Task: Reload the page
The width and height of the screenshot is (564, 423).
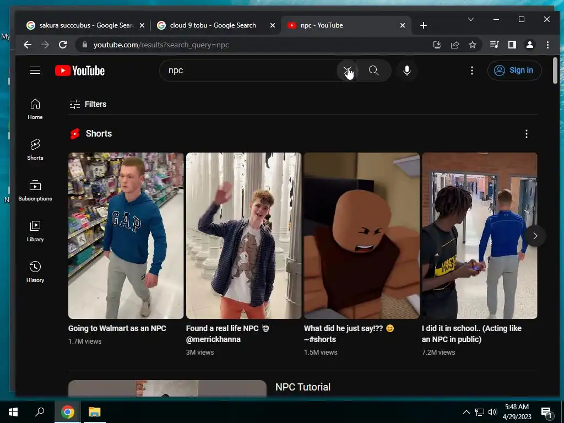Action: pyautogui.click(x=63, y=45)
